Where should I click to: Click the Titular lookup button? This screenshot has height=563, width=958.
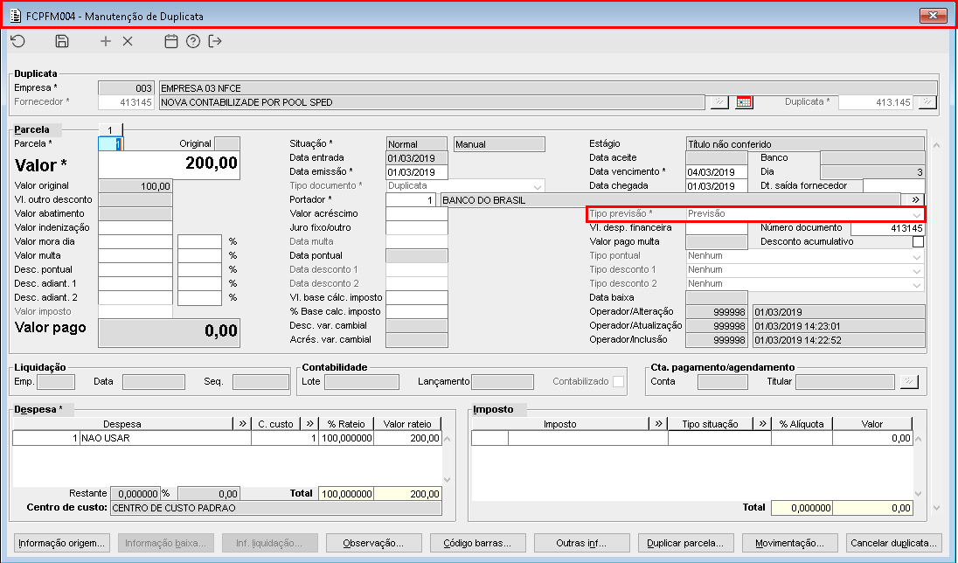click(909, 381)
